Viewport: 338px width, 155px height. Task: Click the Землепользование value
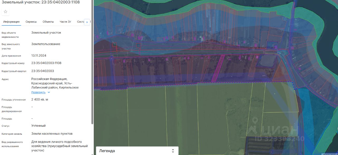46,44
